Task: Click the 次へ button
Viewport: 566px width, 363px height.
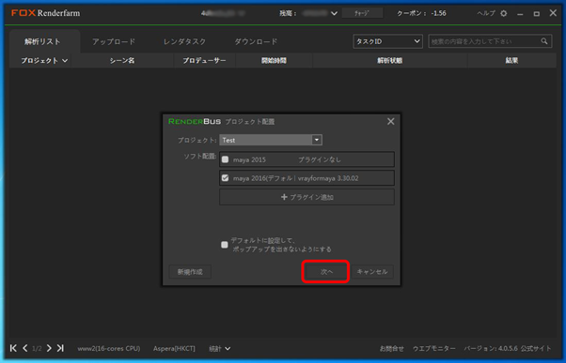Action: [x=326, y=271]
